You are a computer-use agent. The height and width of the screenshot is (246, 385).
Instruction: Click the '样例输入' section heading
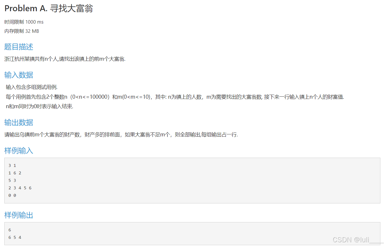tap(19, 150)
